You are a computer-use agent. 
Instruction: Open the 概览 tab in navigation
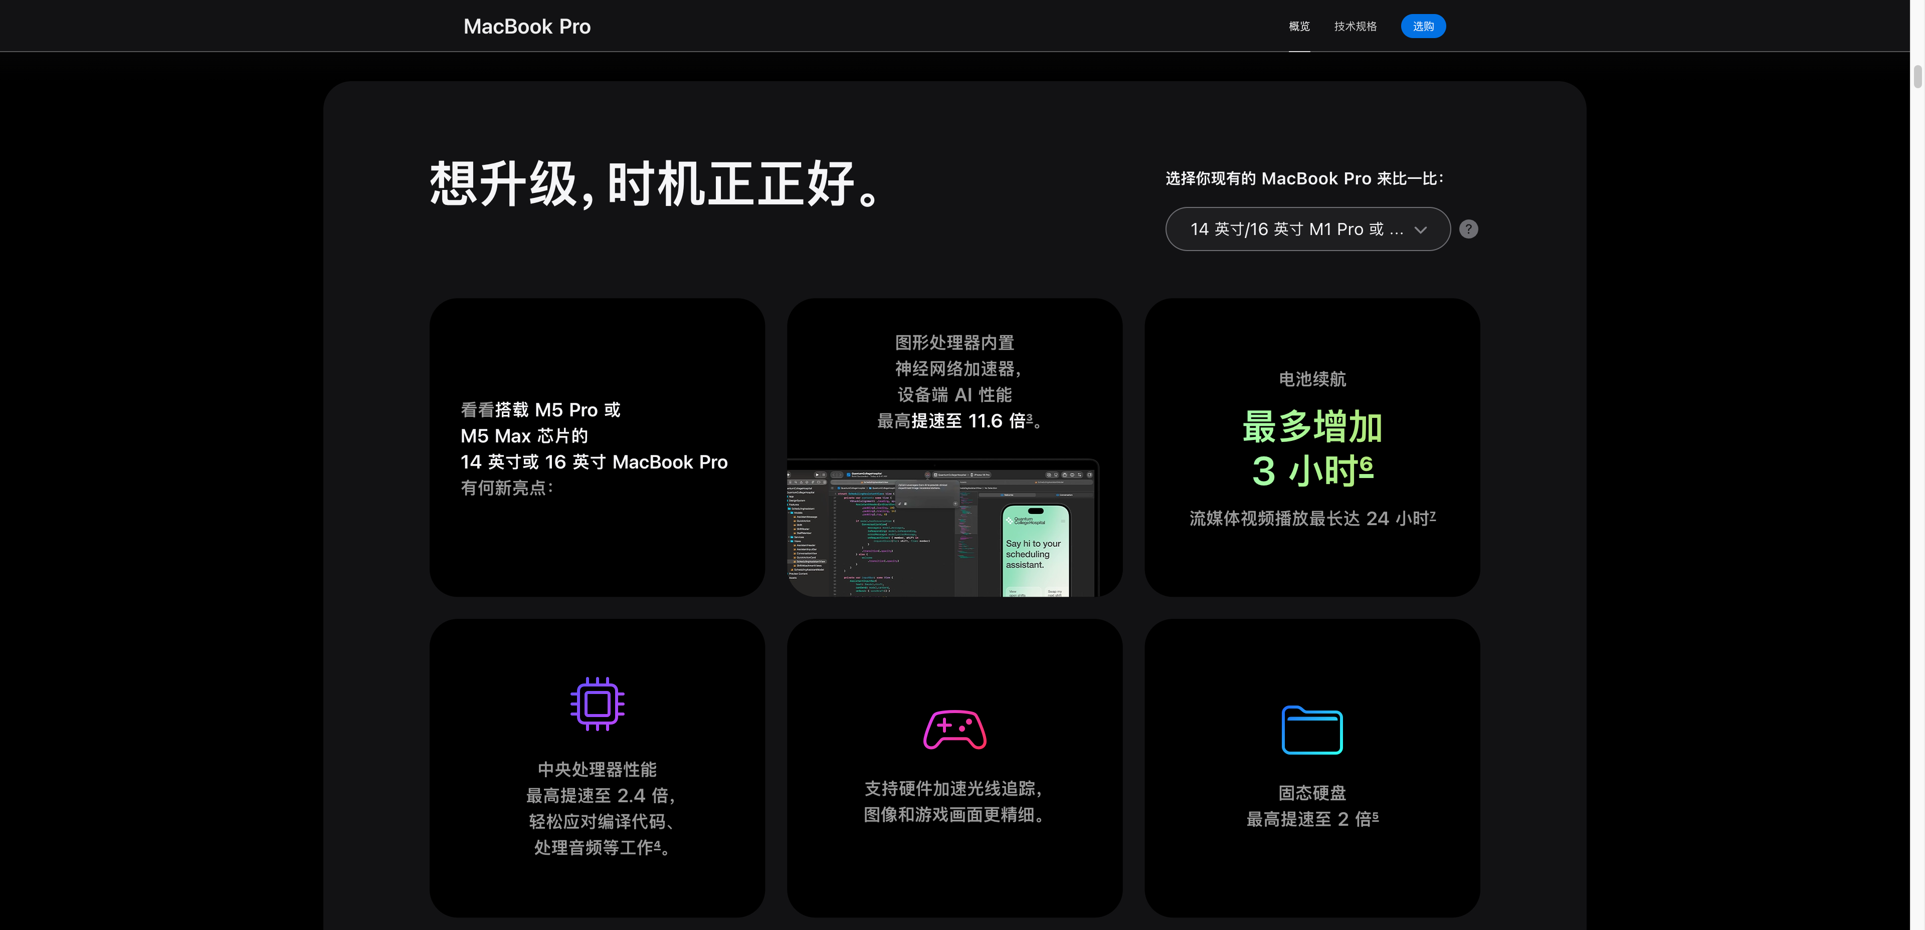pyautogui.click(x=1299, y=26)
